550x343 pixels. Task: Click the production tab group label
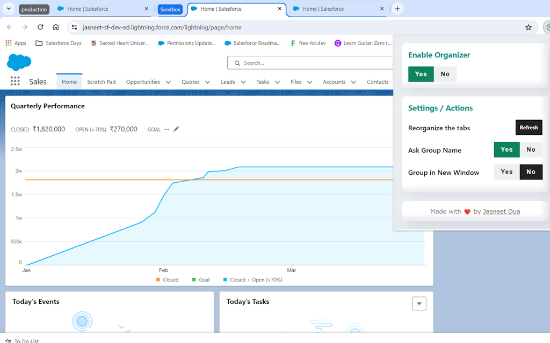click(x=34, y=10)
